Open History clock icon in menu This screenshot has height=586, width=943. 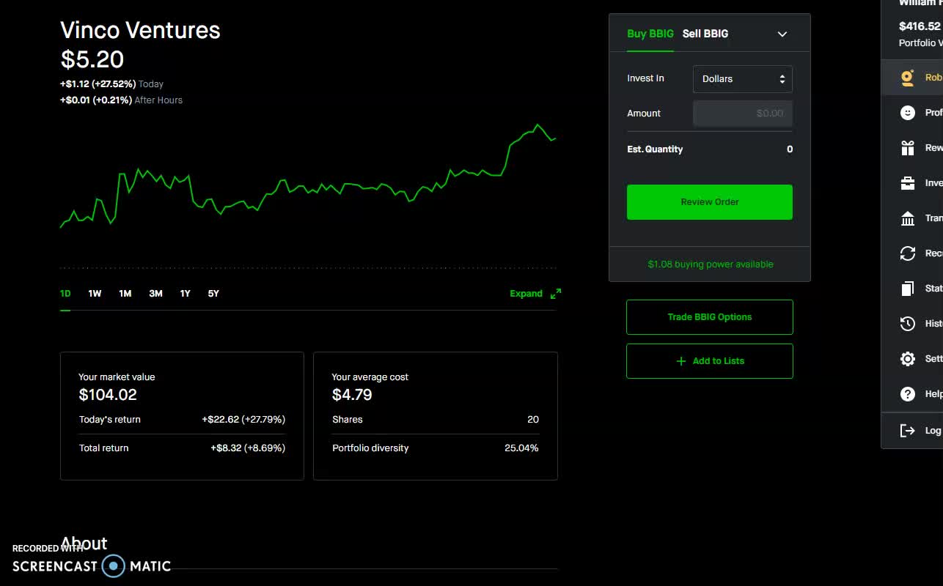[x=908, y=324]
